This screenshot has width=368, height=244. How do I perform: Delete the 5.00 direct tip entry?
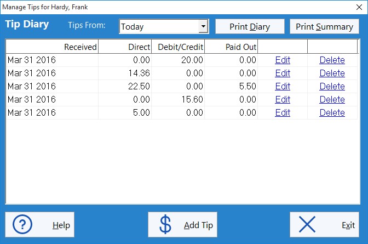(332, 112)
